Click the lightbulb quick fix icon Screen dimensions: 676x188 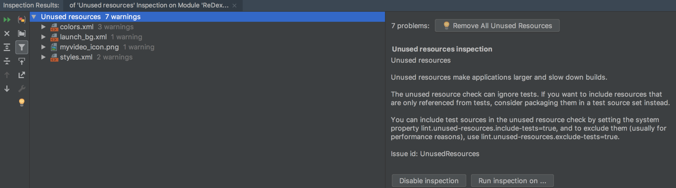(22, 102)
